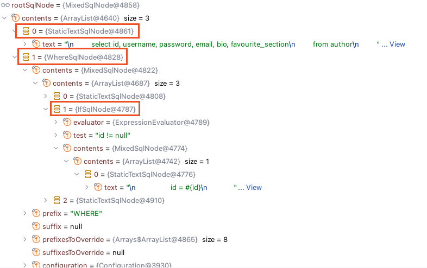This screenshot has height=268, width=427.
Task: Click field icon of suffix = null row
Action: click(36, 226)
